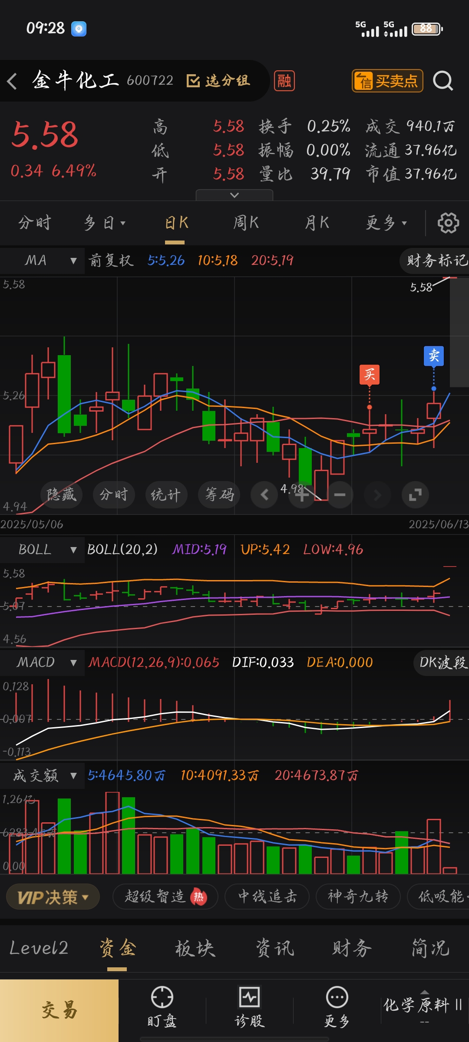469x1042 pixels.
Task: Tap the 卖 sell signal marker
Action: tap(434, 356)
